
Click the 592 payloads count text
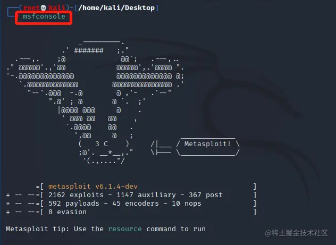coord(74,204)
